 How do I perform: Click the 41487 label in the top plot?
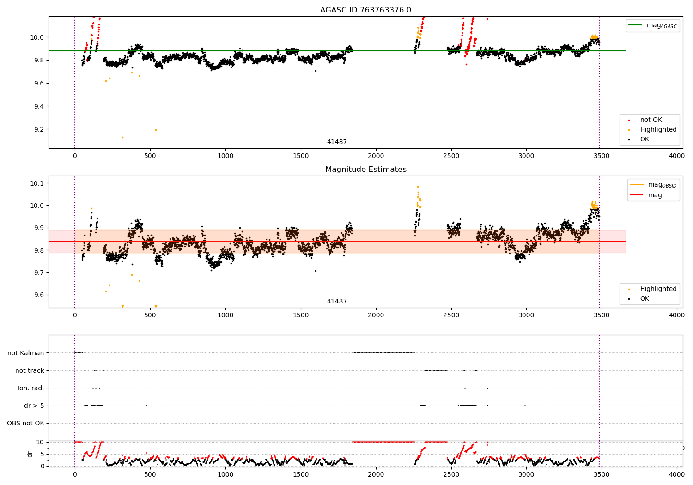click(337, 142)
